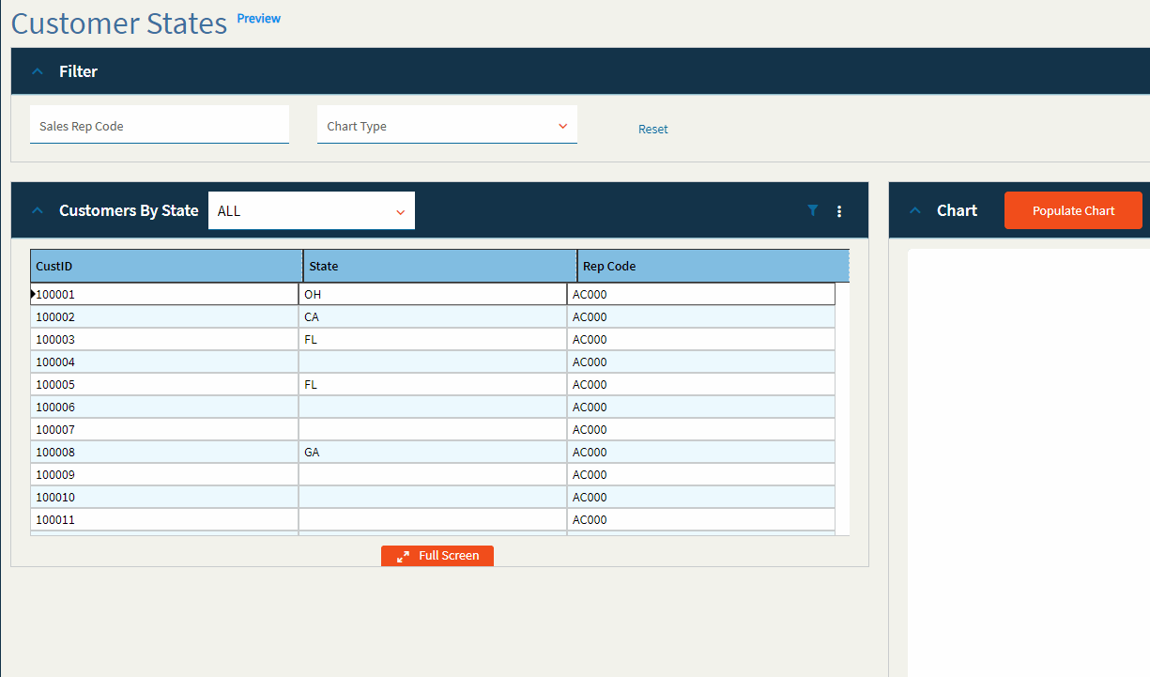The width and height of the screenshot is (1150, 677).
Task: Select CustID cell 100003
Action: tap(164, 339)
